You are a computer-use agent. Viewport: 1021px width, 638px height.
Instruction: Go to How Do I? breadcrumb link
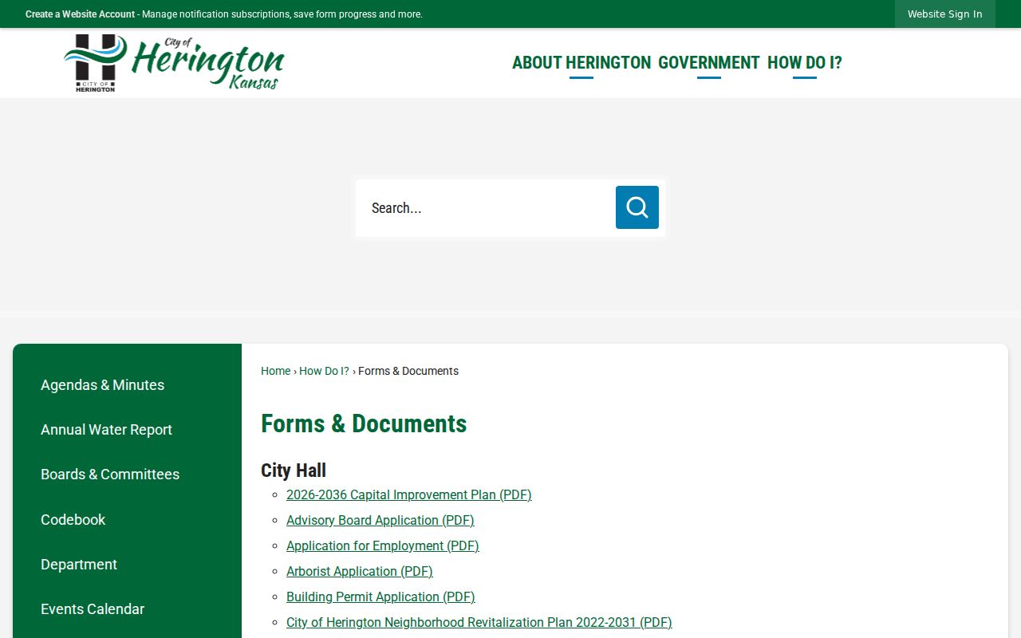click(324, 371)
